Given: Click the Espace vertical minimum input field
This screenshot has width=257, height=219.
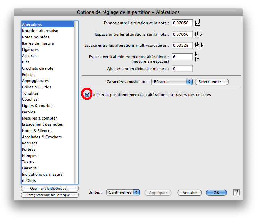Looking at the screenshot, I should 182,56.
